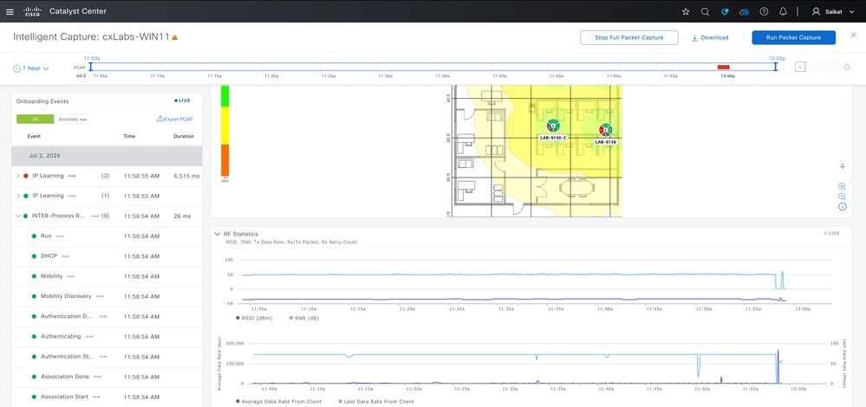The image size is (866, 407).
Task: Click the 12:03p timeline end handle
Action: click(x=776, y=67)
